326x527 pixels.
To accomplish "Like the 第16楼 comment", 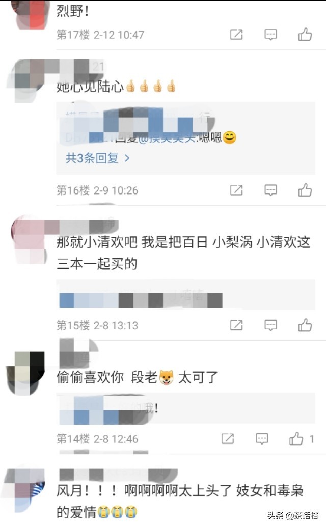I will tap(305, 190).
